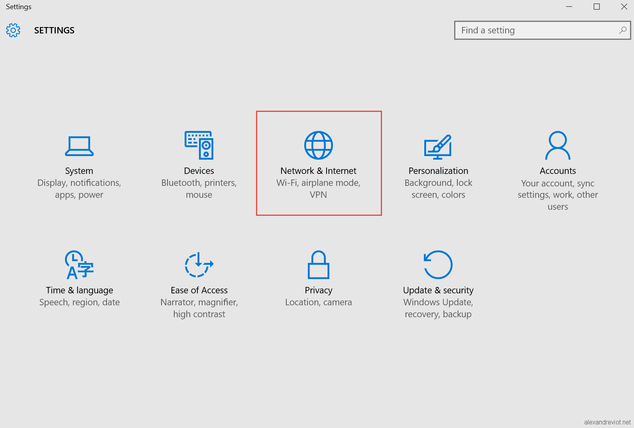Click the System category title

tap(79, 171)
